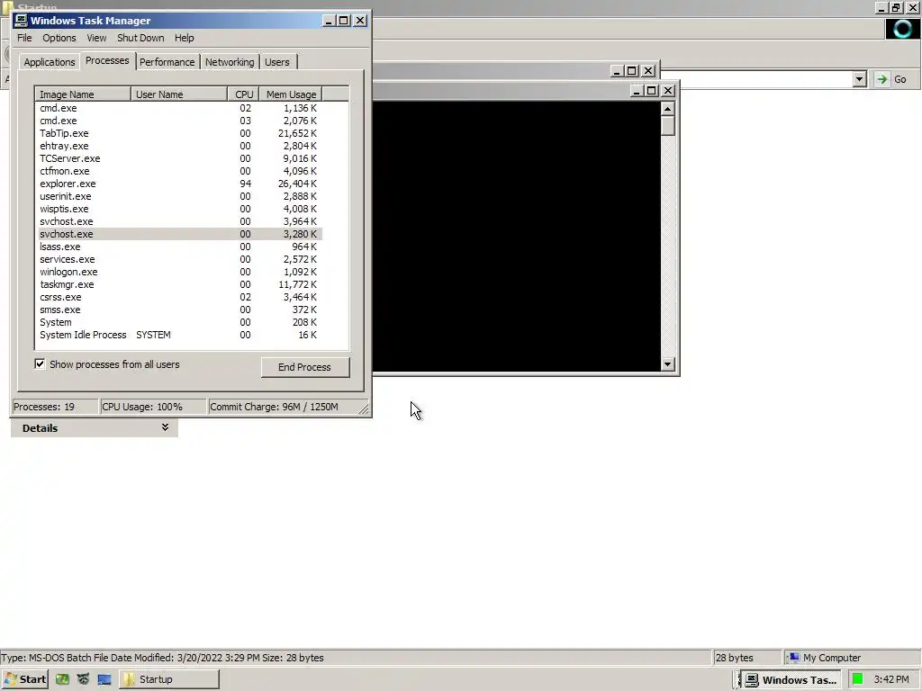The image size is (922, 691).
Task: Select the TabTip.exe process
Action: click(x=180, y=133)
